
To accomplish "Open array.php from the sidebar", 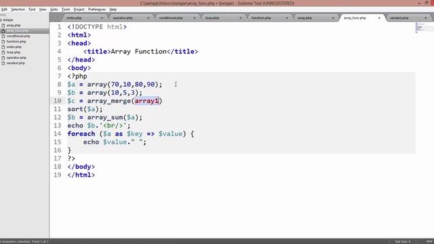I will click(x=14, y=26).
